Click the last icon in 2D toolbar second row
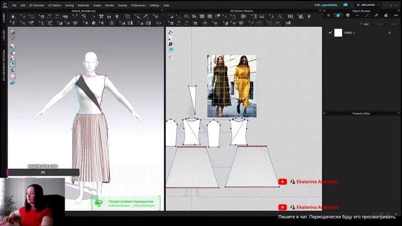The height and width of the screenshot is (226, 402). coord(288,23)
